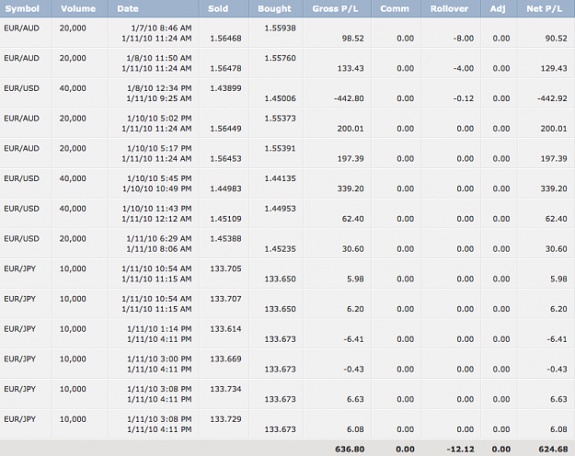Select net P/L value 30.60
The width and height of the screenshot is (575, 456).
556,249
